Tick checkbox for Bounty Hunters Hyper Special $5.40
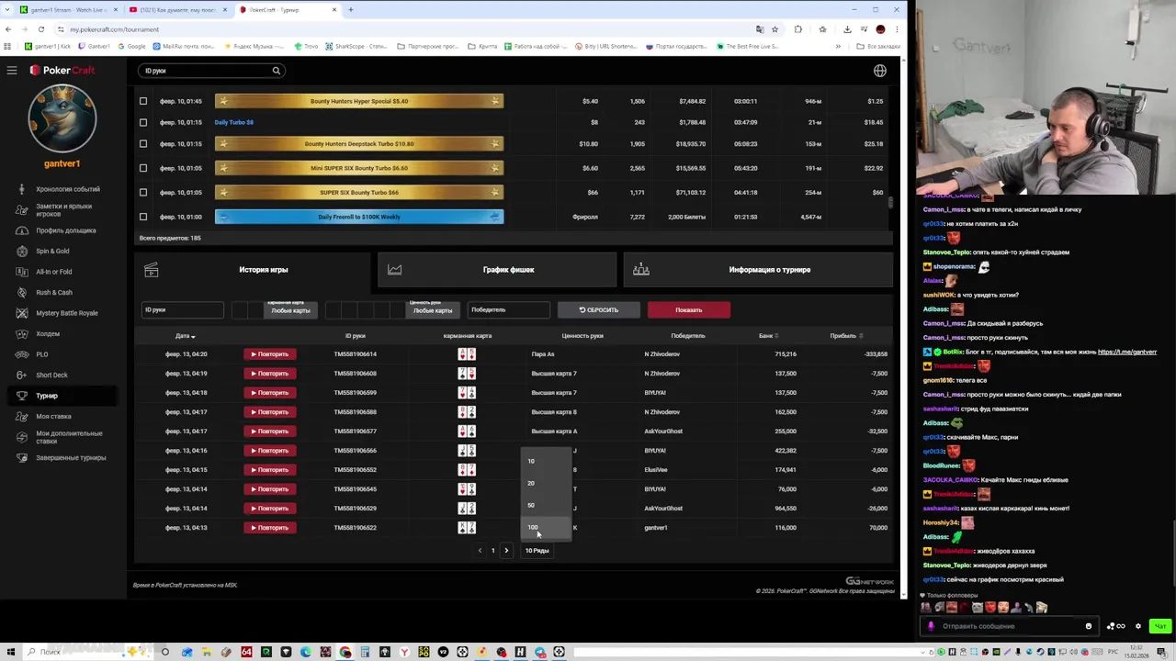 142,101
